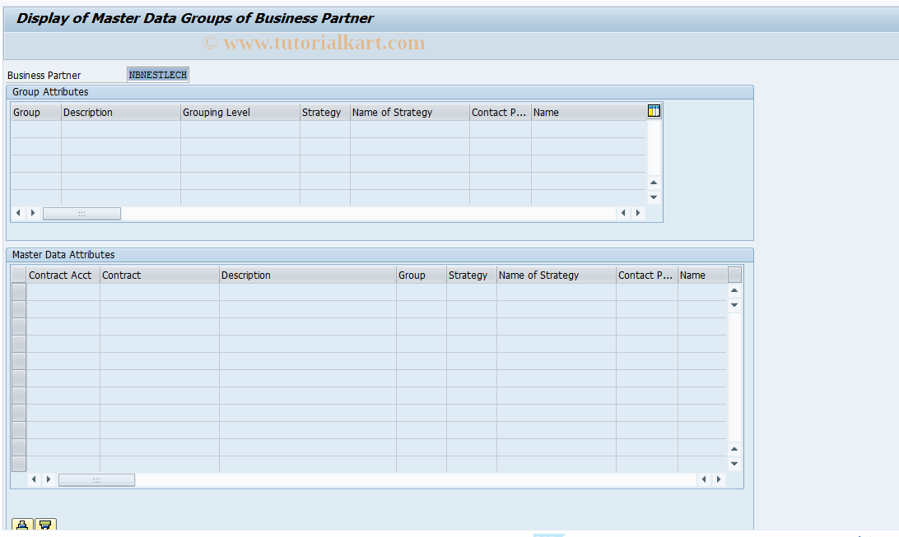Click the scroll-up arrow in Master Data Attributes
This screenshot has height=537, width=899.
pos(733,289)
